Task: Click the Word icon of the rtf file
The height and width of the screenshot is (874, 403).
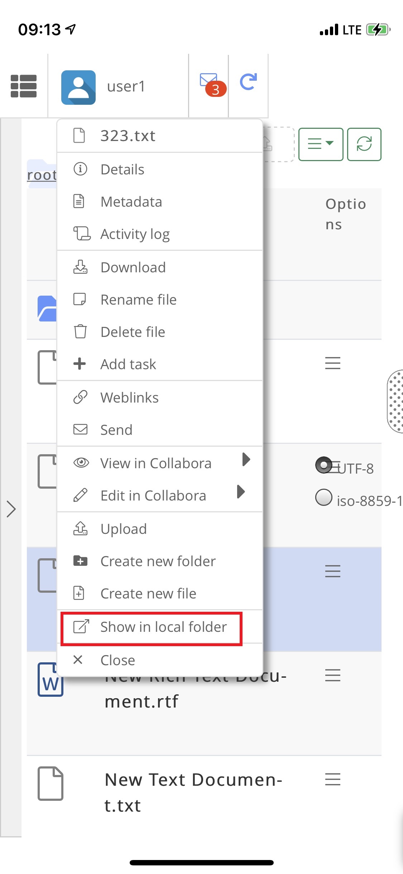Action: (51, 680)
